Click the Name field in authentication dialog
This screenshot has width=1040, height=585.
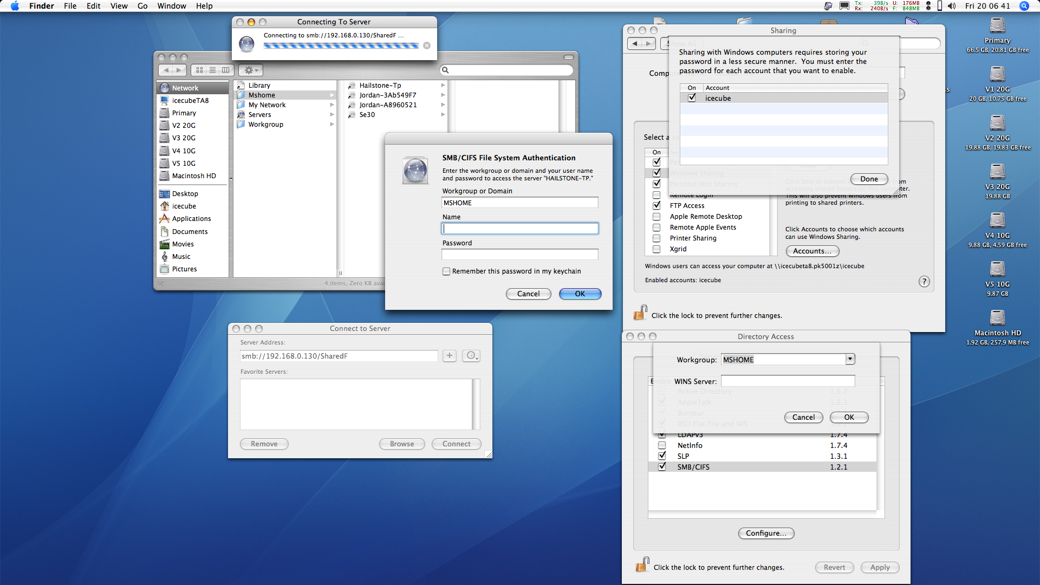tap(520, 229)
